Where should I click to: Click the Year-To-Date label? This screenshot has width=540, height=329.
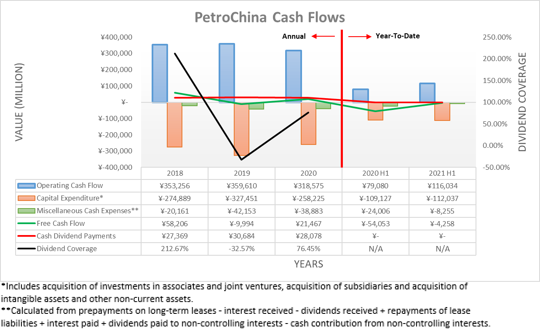tap(398, 36)
